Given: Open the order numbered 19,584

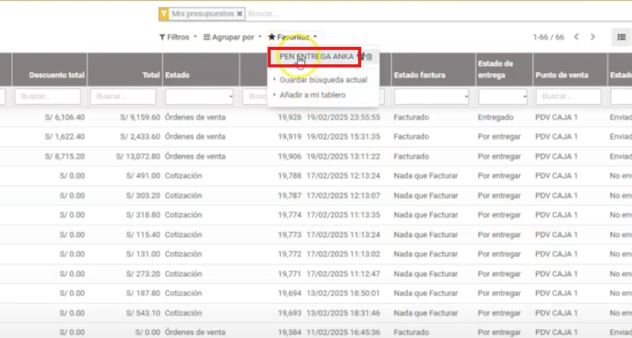Looking at the screenshot, I should tap(289, 332).
